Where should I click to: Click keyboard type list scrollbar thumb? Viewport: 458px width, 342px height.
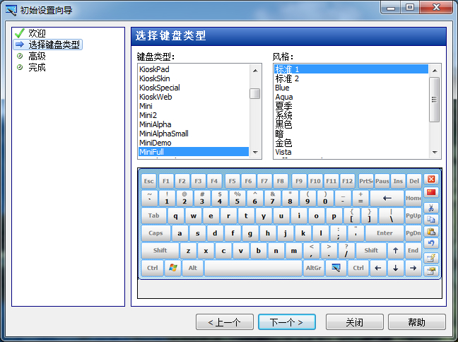point(255,94)
